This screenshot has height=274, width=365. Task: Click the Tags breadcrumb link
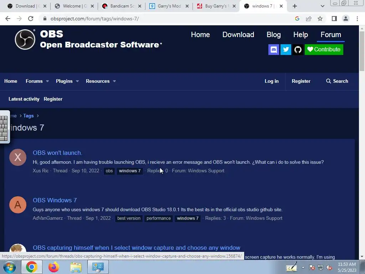[29, 116]
